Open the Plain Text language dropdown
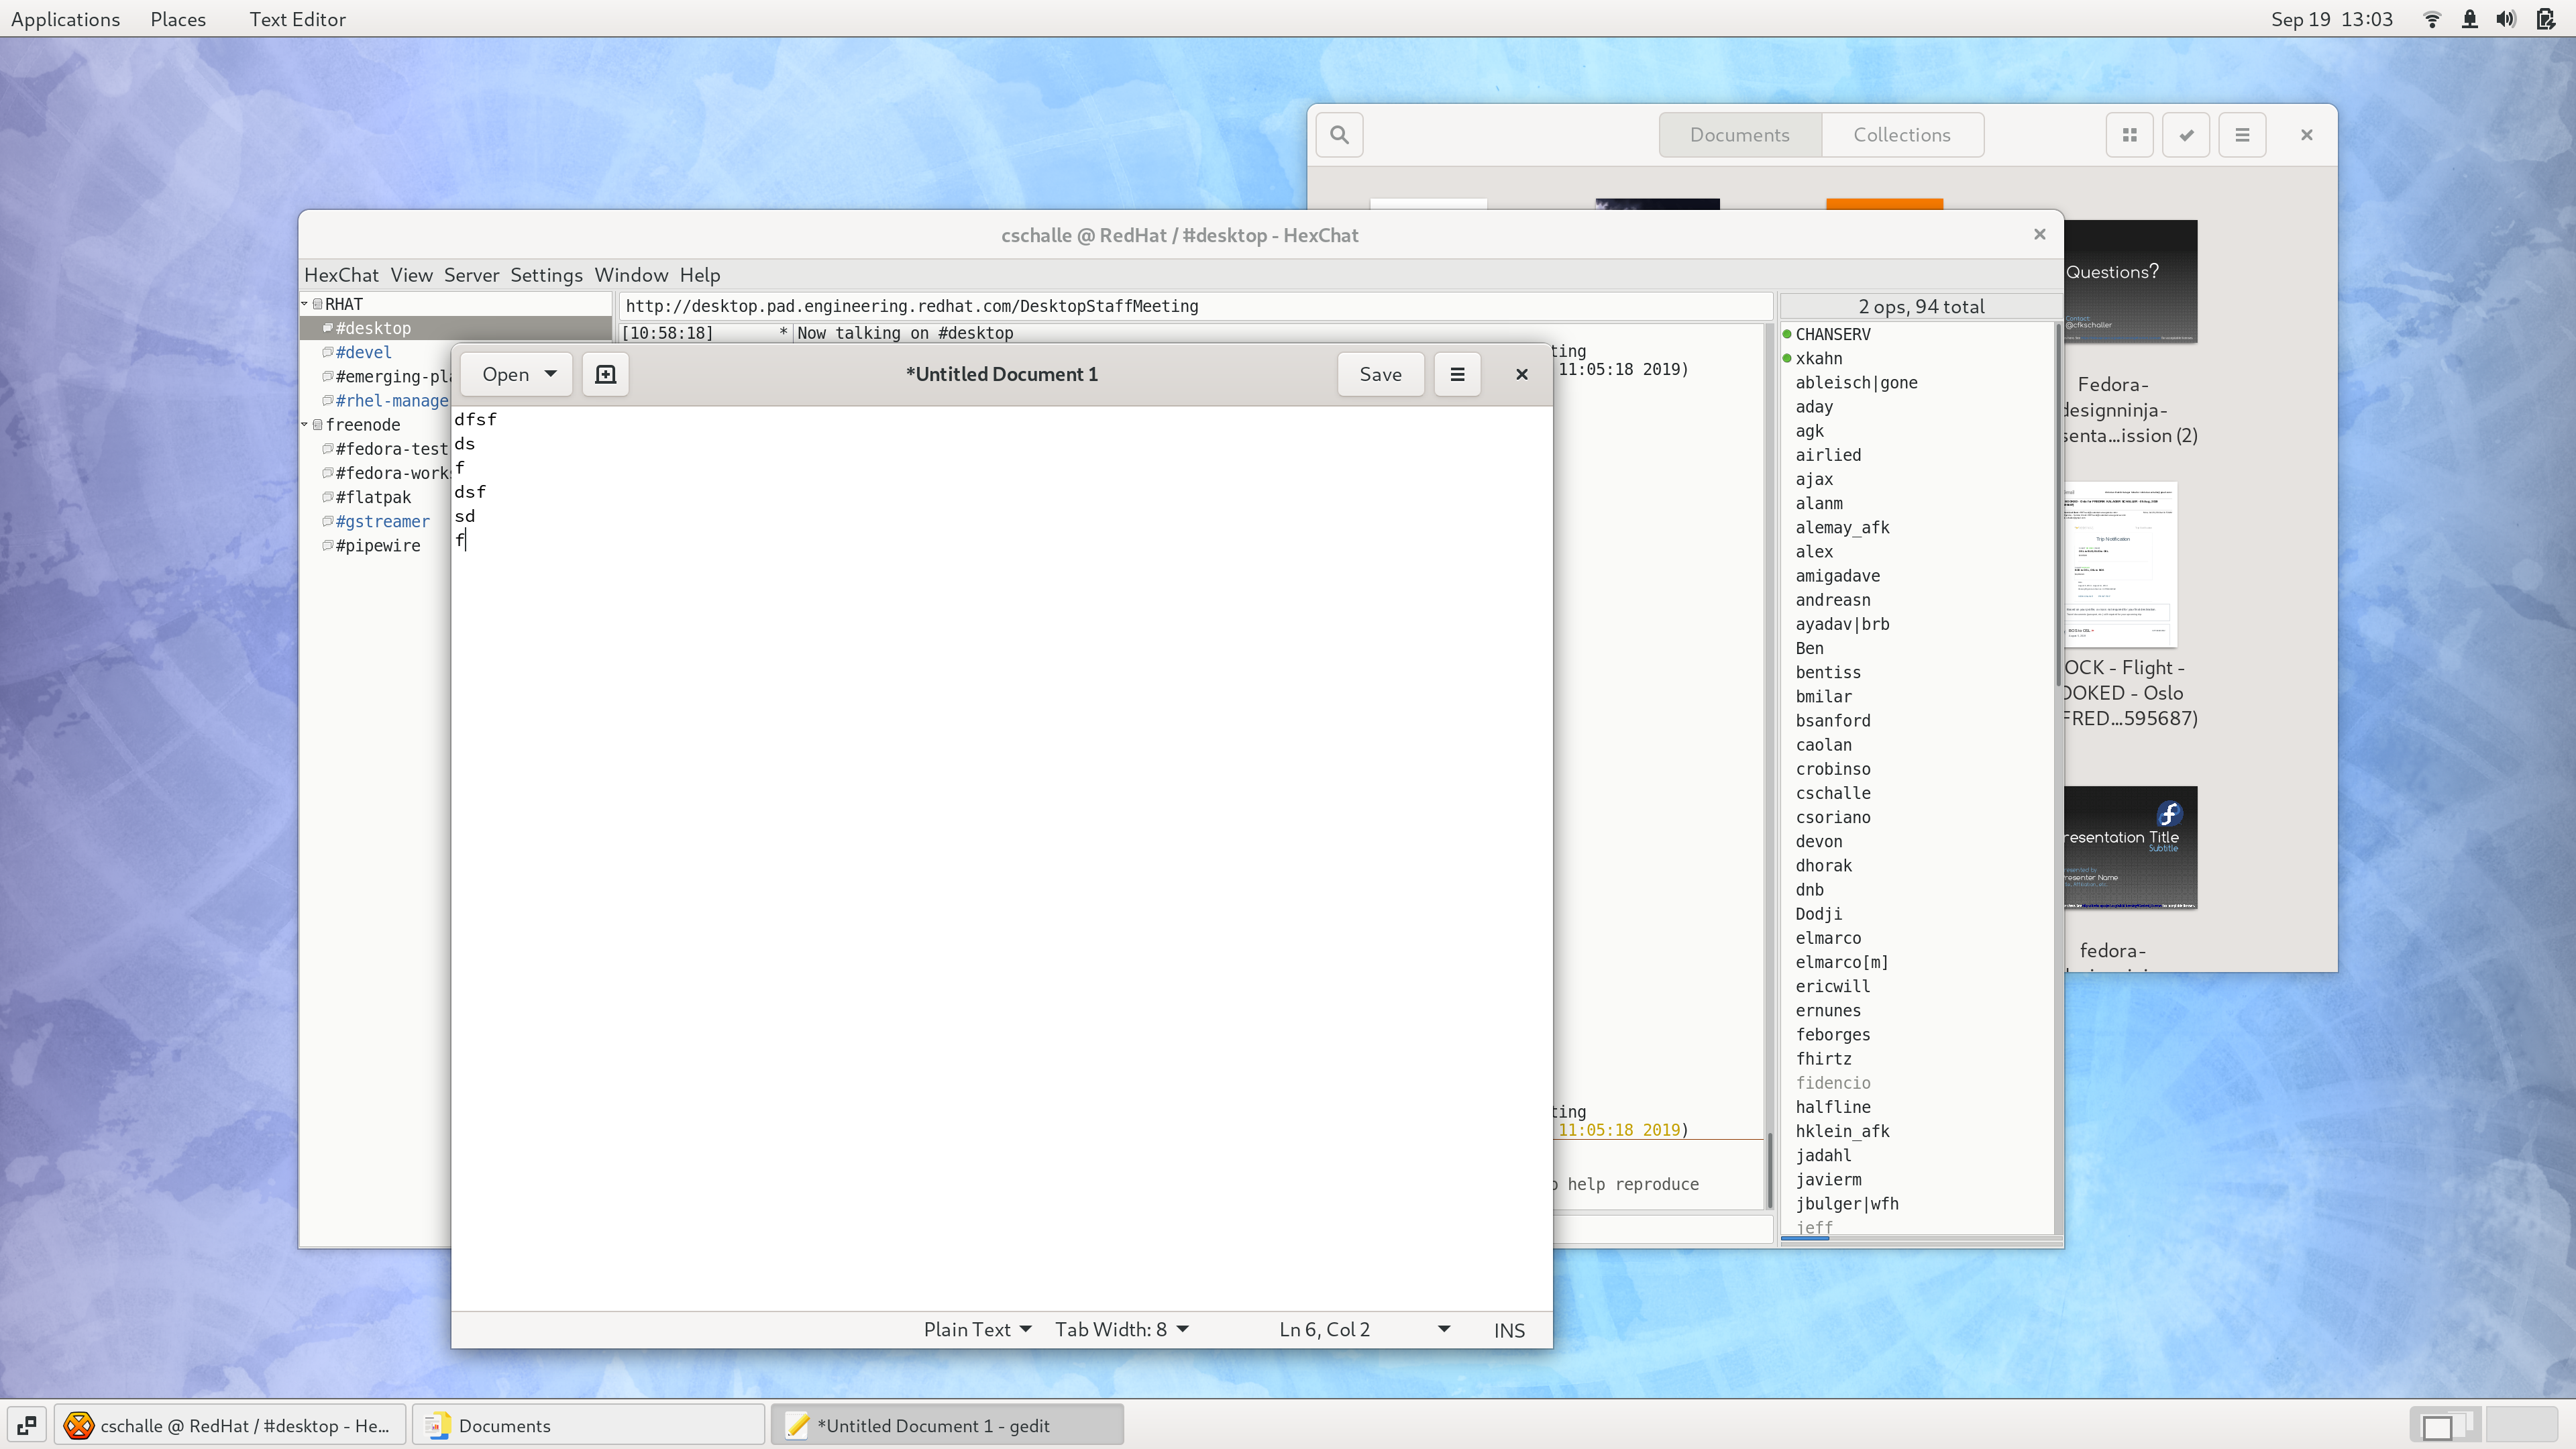This screenshot has height=1449, width=2576. 976,1329
